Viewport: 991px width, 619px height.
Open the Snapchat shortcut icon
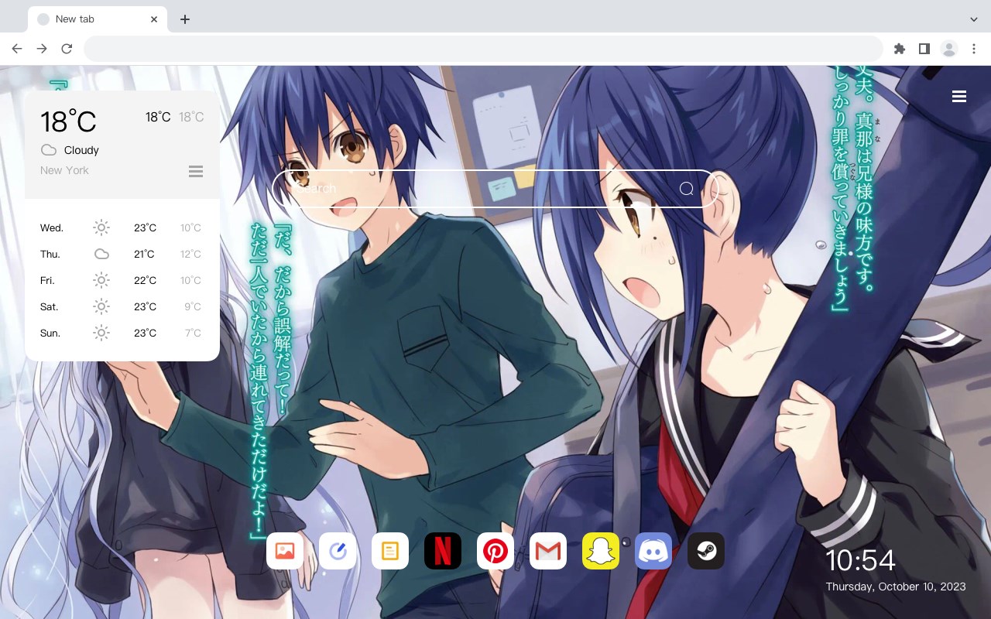click(601, 551)
